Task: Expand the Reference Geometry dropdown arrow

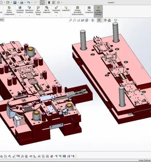Action: point(29,15)
